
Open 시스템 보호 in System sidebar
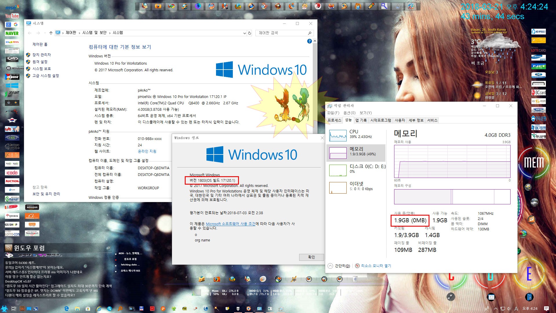41,69
